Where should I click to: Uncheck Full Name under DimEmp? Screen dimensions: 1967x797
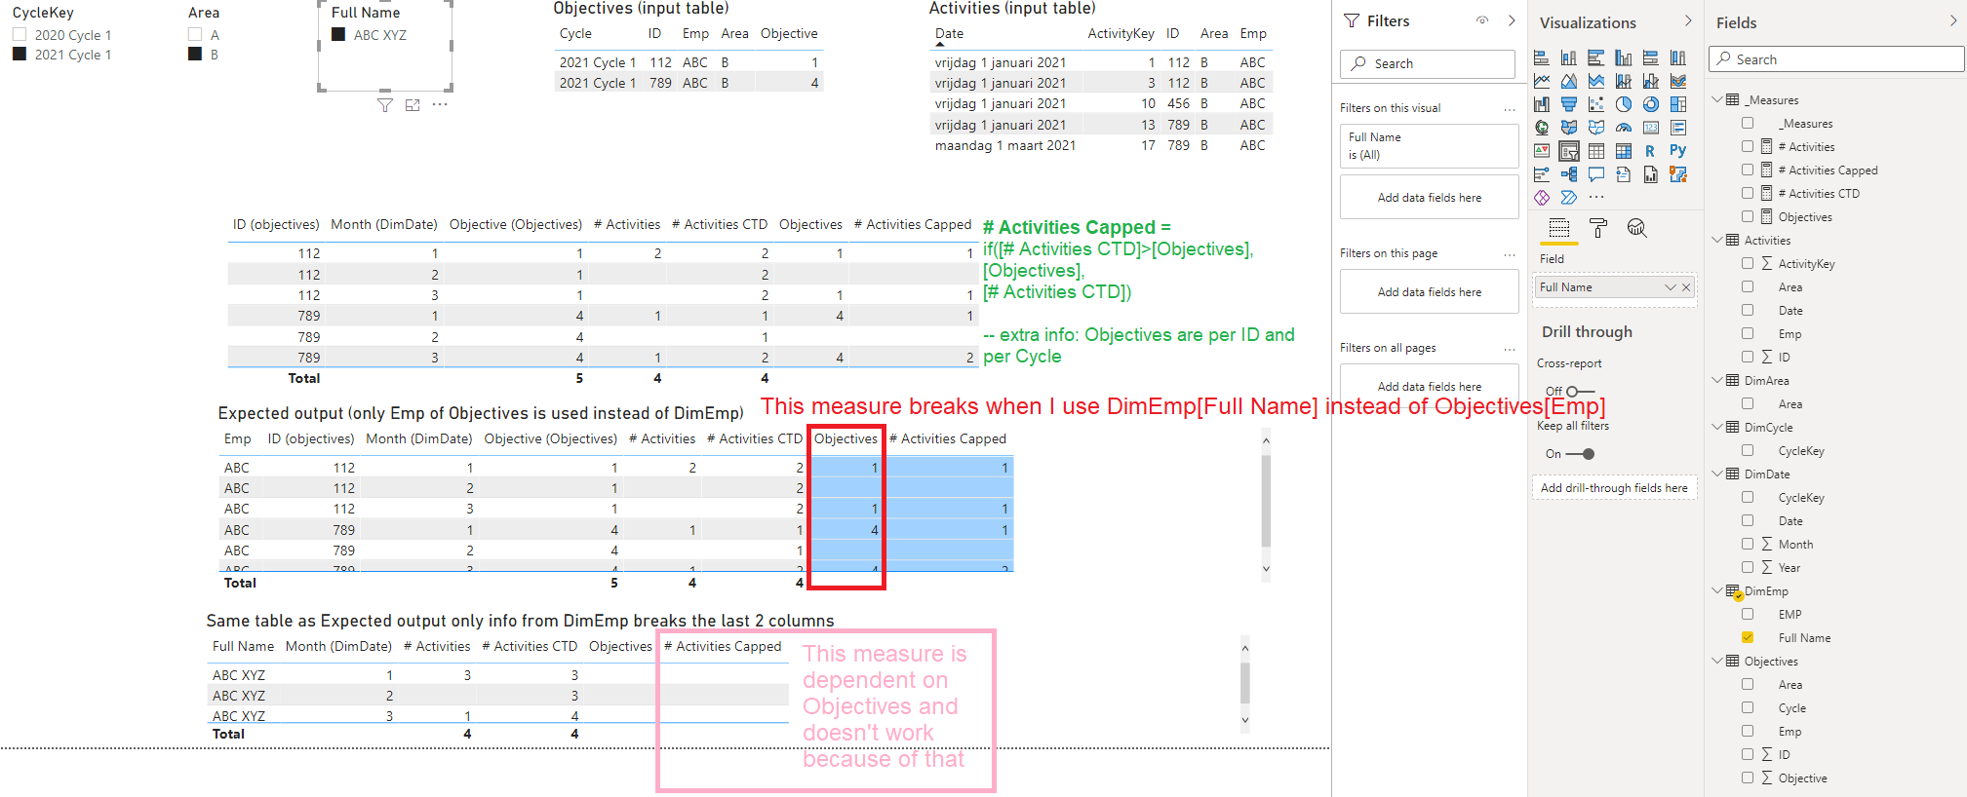(x=1748, y=637)
